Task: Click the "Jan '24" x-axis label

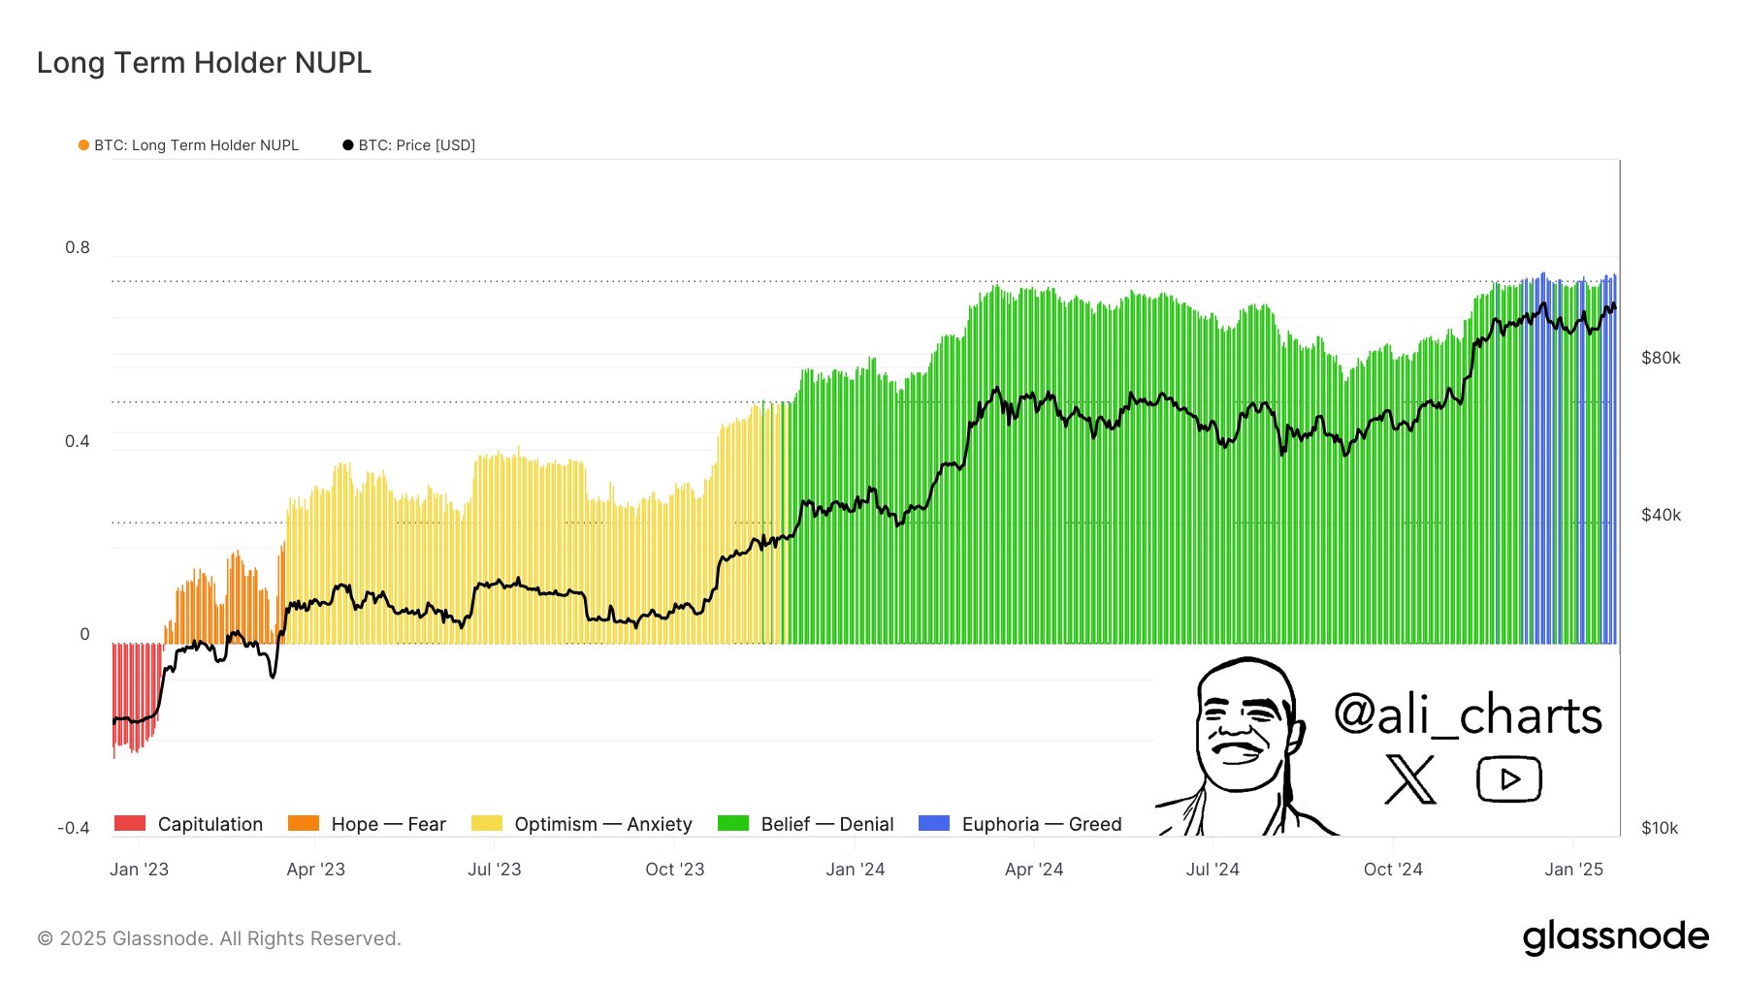Action: 856,870
